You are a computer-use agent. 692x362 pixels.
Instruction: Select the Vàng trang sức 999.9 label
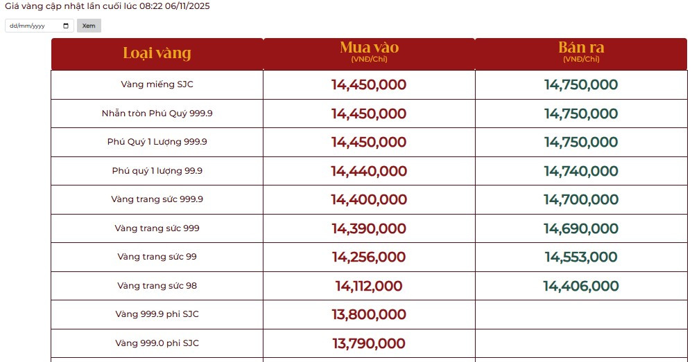(x=157, y=199)
